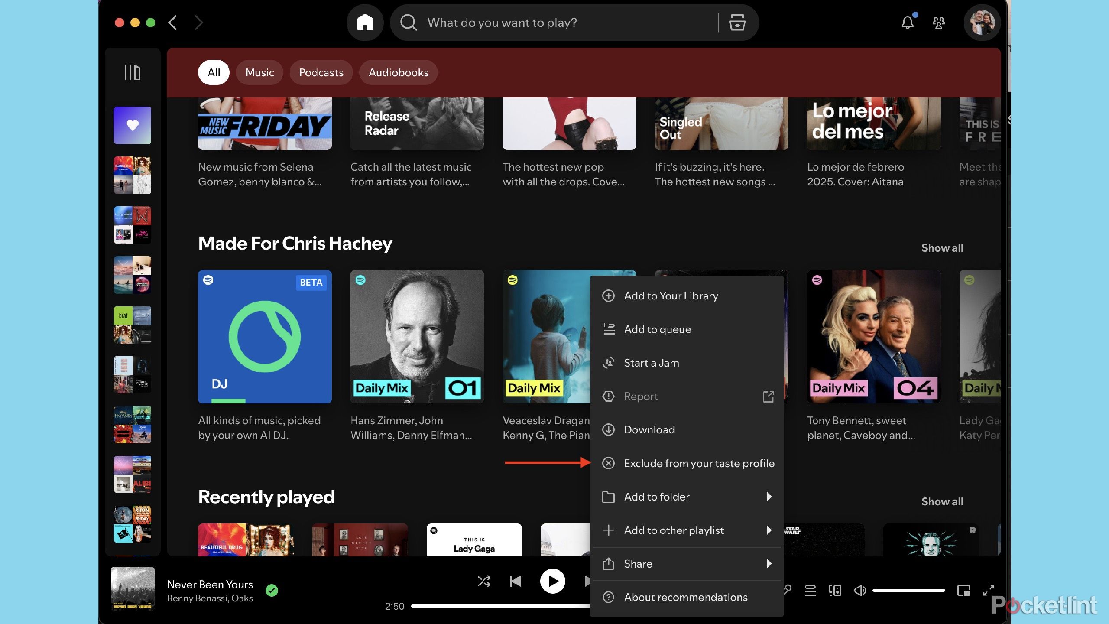
Task: Open the Made For Chris Hachey heading
Action: pyautogui.click(x=295, y=243)
